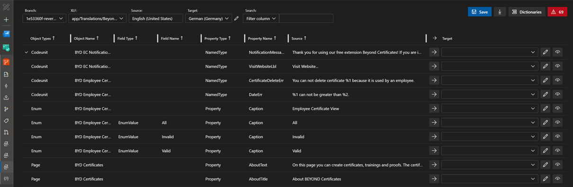Save the translation file

coord(479,12)
